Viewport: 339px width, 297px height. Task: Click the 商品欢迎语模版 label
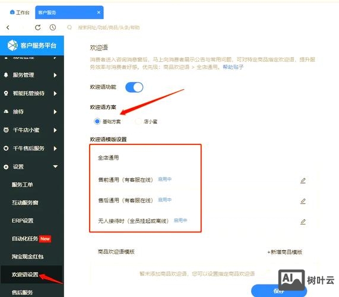pos(116,252)
